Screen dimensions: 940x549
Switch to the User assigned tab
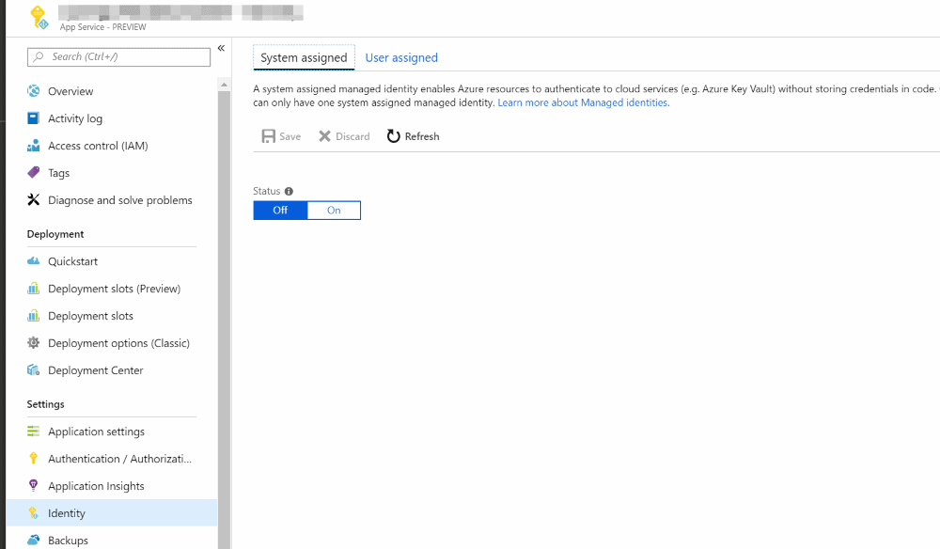[x=401, y=57]
